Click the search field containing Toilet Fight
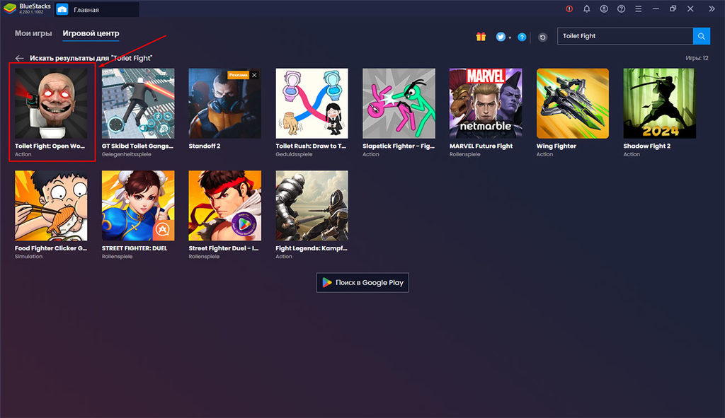This screenshot has height=418, width=725. click(x=625, y=36)
